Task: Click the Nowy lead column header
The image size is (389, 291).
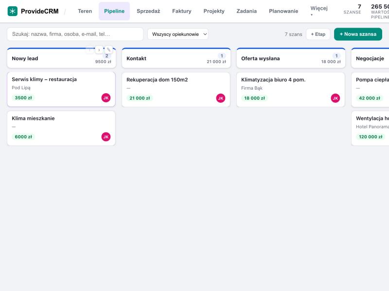Action: 61,58
